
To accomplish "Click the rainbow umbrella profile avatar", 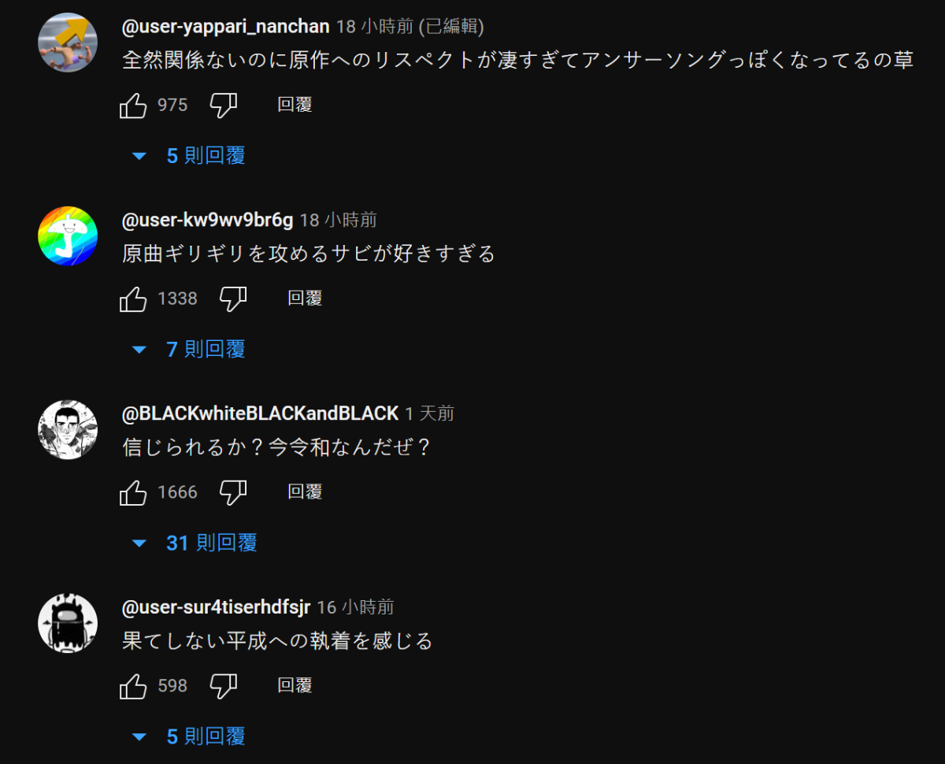I will tap(68, 236).
